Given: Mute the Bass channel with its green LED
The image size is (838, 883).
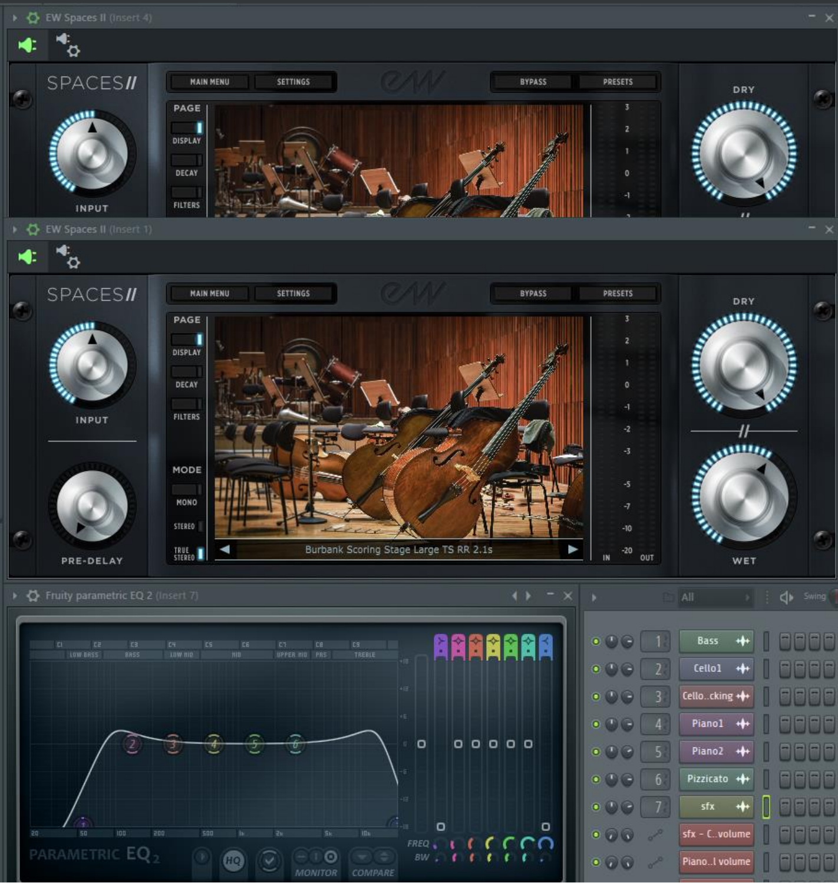Looking at the screenshot, I should point(596,641).
